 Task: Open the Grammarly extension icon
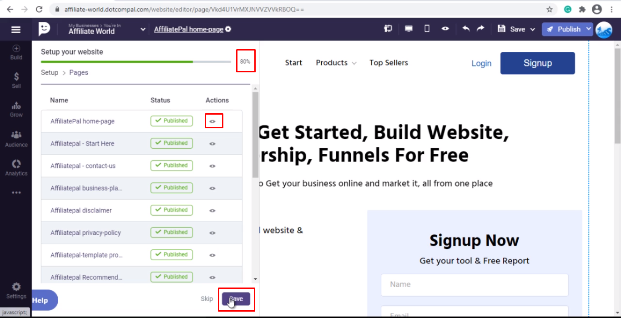tap(568, 9)
